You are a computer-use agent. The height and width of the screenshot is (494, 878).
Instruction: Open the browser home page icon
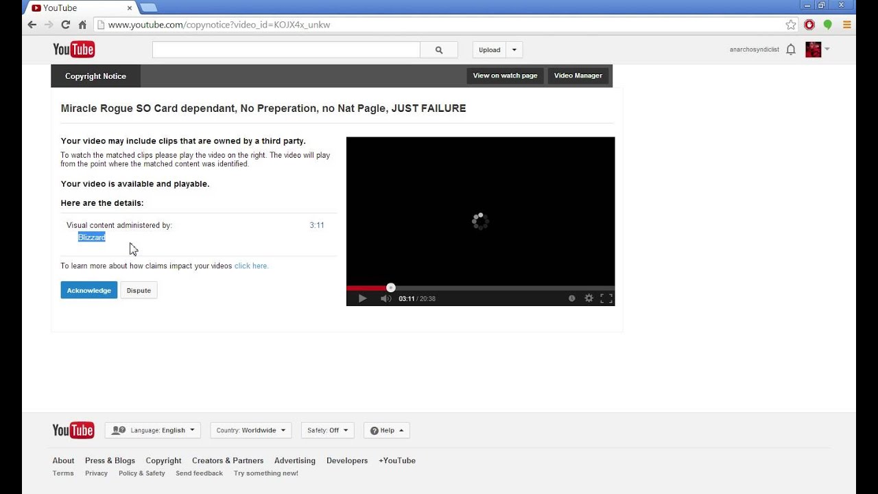(82, 25)
